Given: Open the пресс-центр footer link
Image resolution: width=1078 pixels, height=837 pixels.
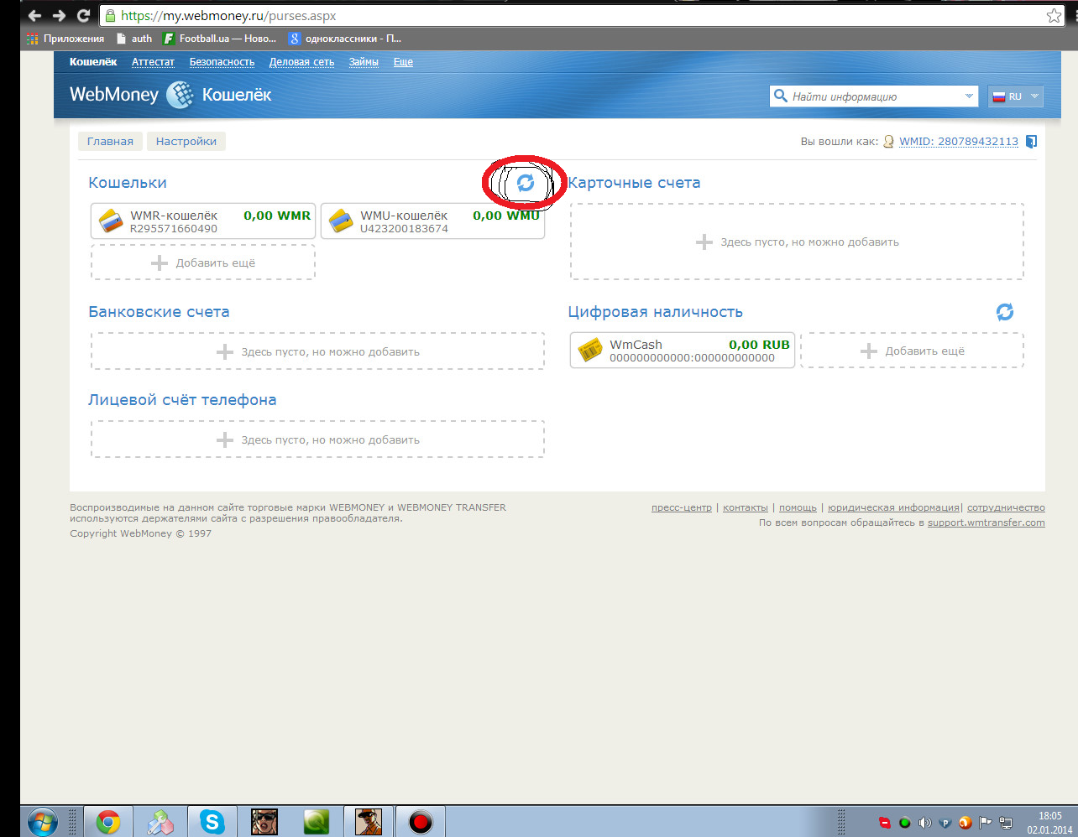Looking at the screenshot, I should tap(682, 507).
